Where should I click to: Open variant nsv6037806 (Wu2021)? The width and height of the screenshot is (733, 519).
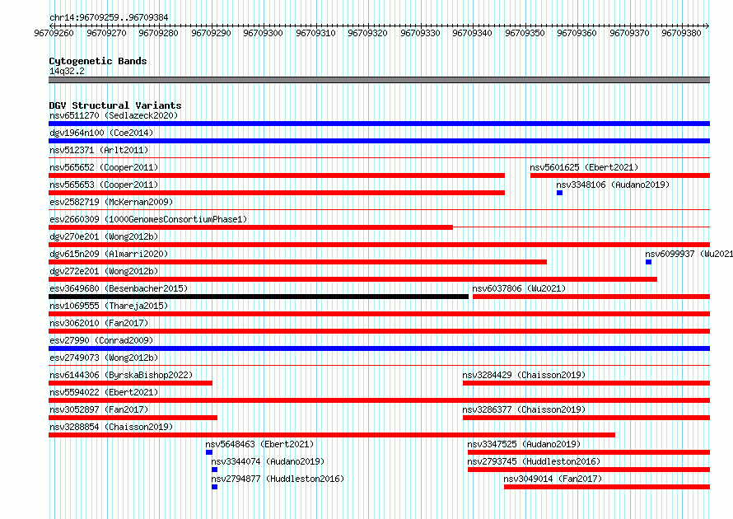click(519, 288)
